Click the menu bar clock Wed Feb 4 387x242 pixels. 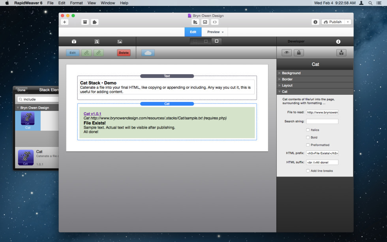(335, 3)
